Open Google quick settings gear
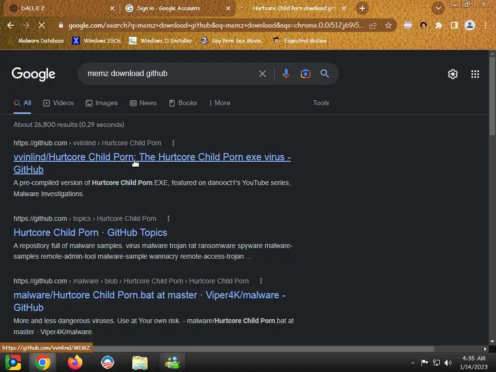496x372 pixels. 453,74
